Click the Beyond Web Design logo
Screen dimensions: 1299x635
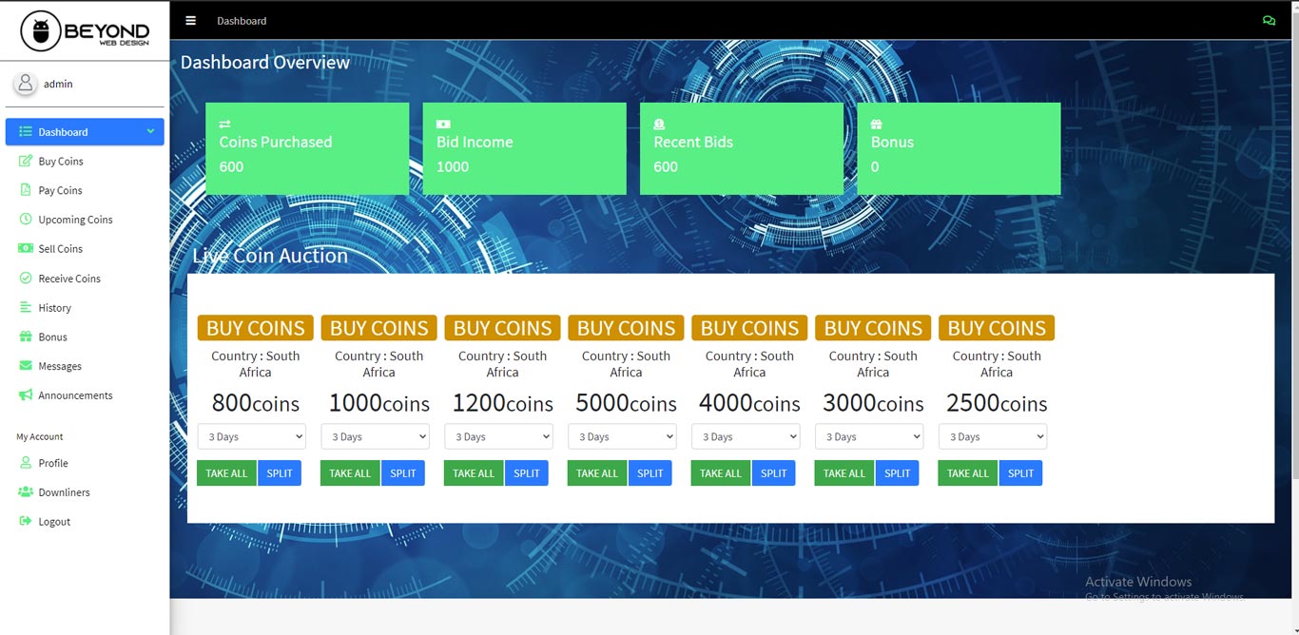[85, 31]
